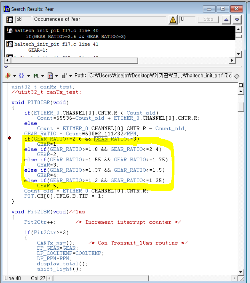This screenshot has width=250, height=283.
Task: Open the document settings popup icon
Action: click(x=50, y=76)
